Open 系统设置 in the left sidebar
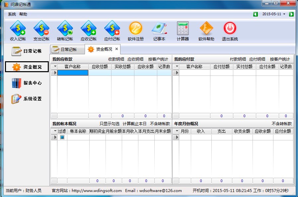 [x=27, y=99]
